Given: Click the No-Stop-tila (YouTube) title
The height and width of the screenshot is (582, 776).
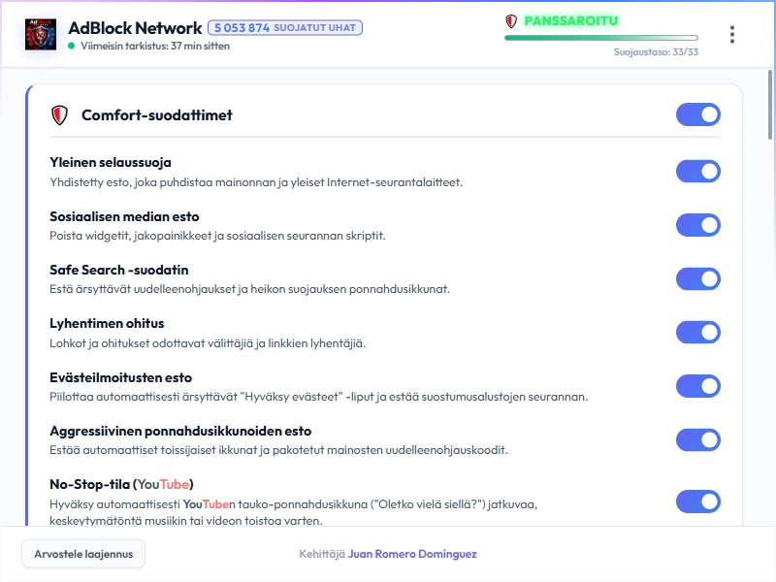Looking at the screenshot, I should pyautogui.click(x=122, y=484).
